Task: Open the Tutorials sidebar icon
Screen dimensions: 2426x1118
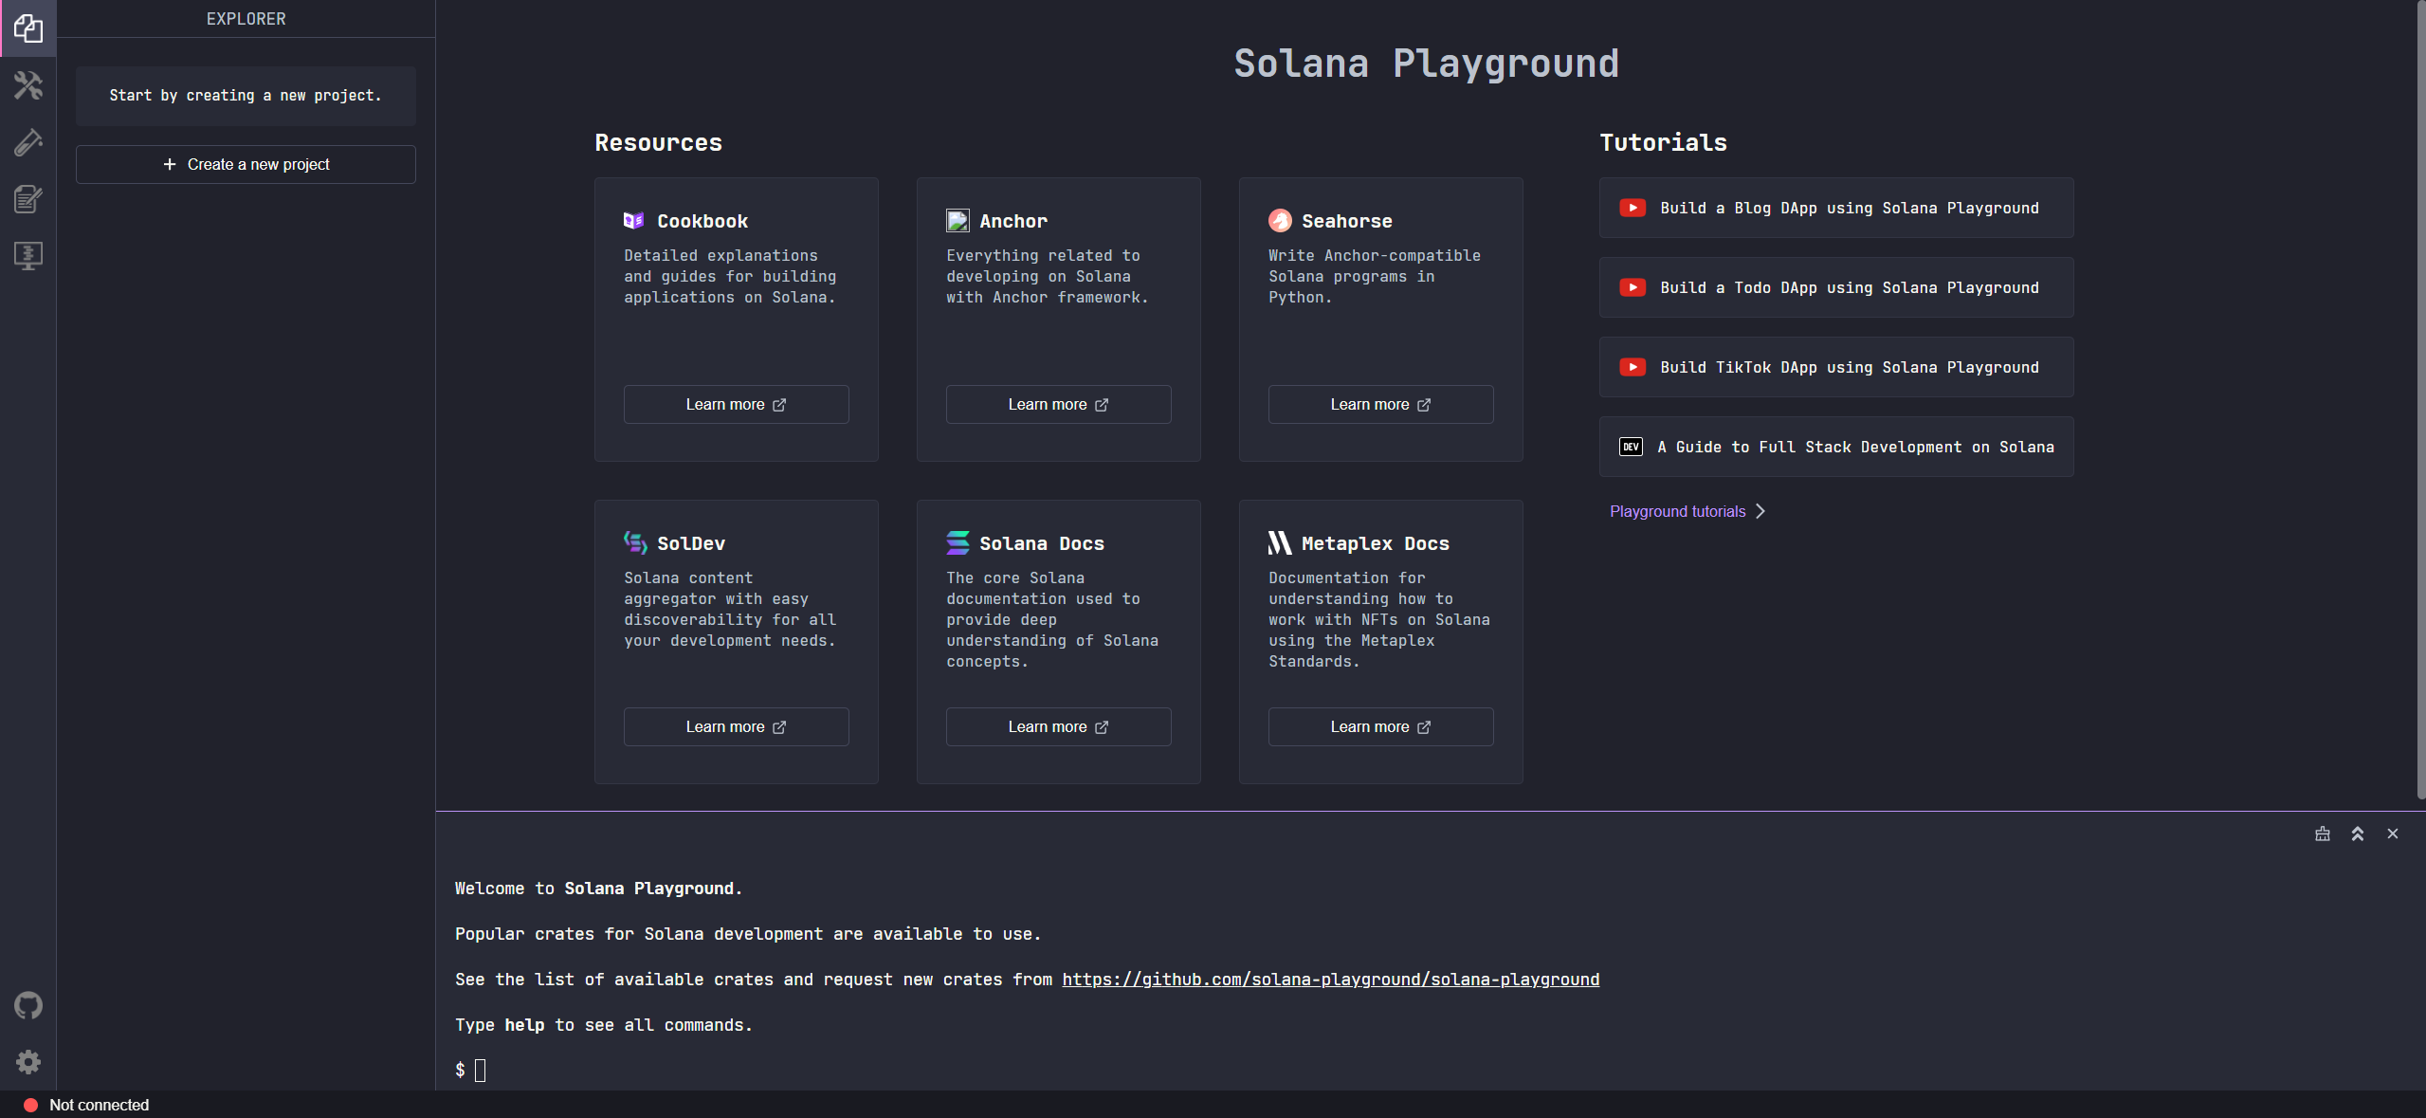Action: 28,199
